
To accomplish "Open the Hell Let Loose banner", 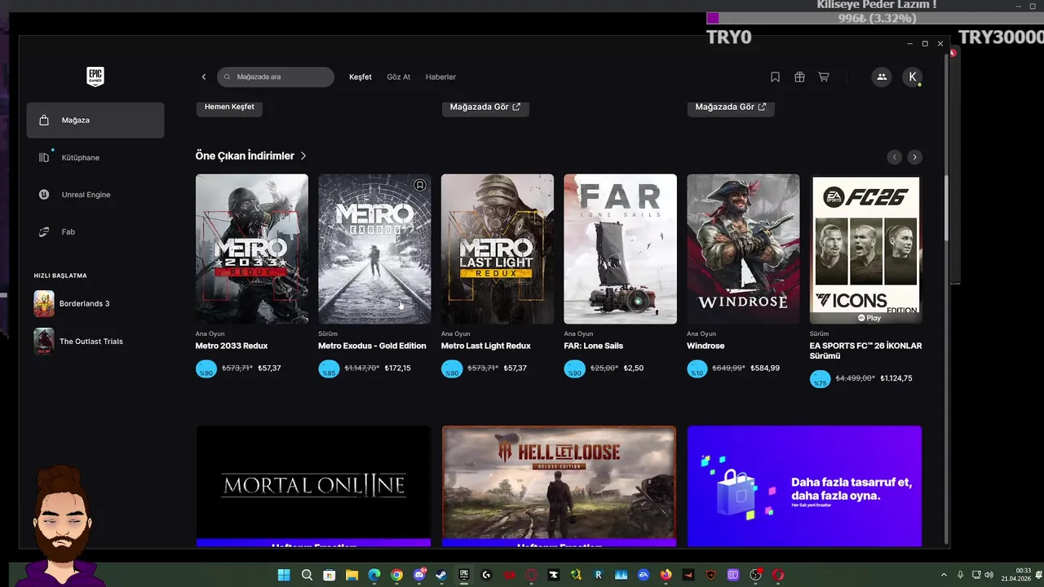I will pos(559,486).
